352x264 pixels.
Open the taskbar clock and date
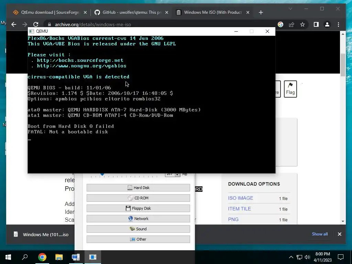point(322,257)
